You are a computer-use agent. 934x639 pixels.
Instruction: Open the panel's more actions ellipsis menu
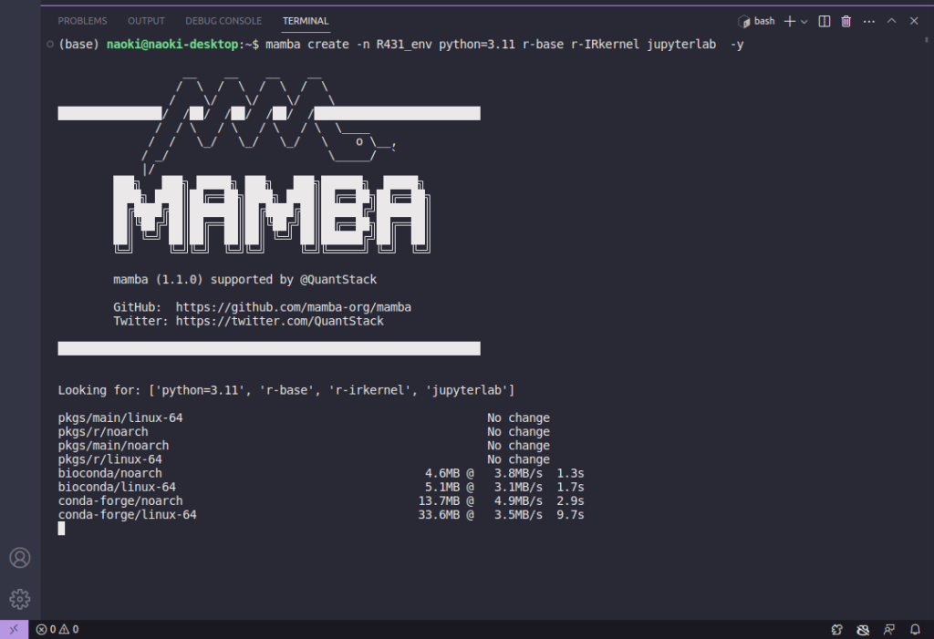click(869, 22)
